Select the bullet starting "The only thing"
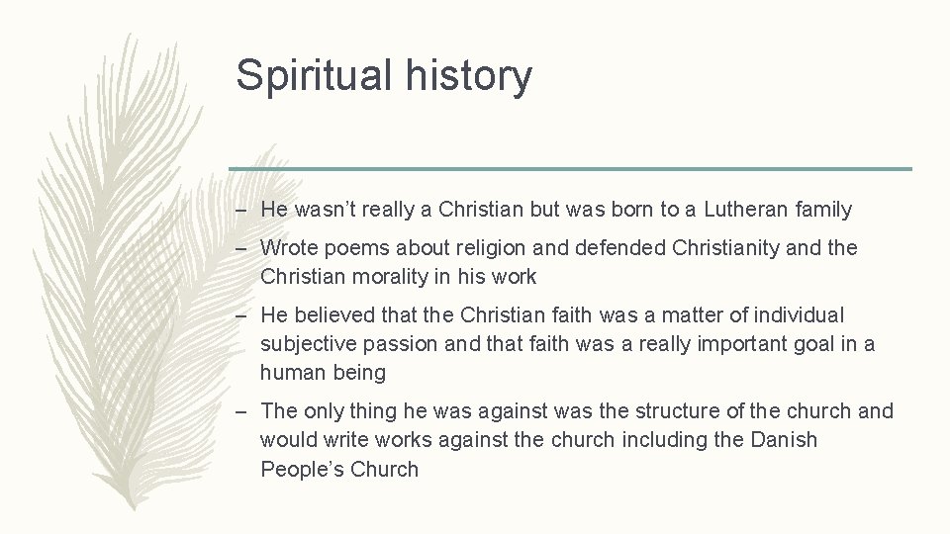Screen dimensions: 950x534 tap(576, 439)
